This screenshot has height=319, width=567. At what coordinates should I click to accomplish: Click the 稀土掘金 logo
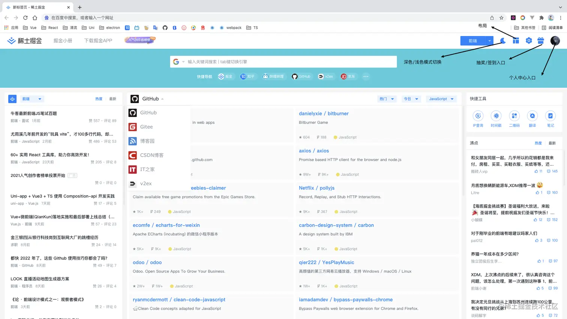click(24, 40)
